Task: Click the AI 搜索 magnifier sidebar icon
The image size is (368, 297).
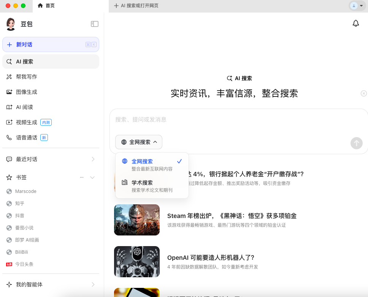Action: [9, 62]
